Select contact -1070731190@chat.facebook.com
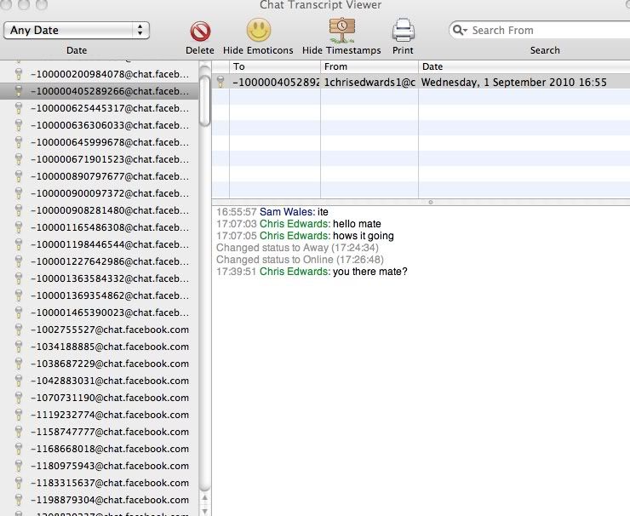The image size is (630, 516). tap(110, 398)
